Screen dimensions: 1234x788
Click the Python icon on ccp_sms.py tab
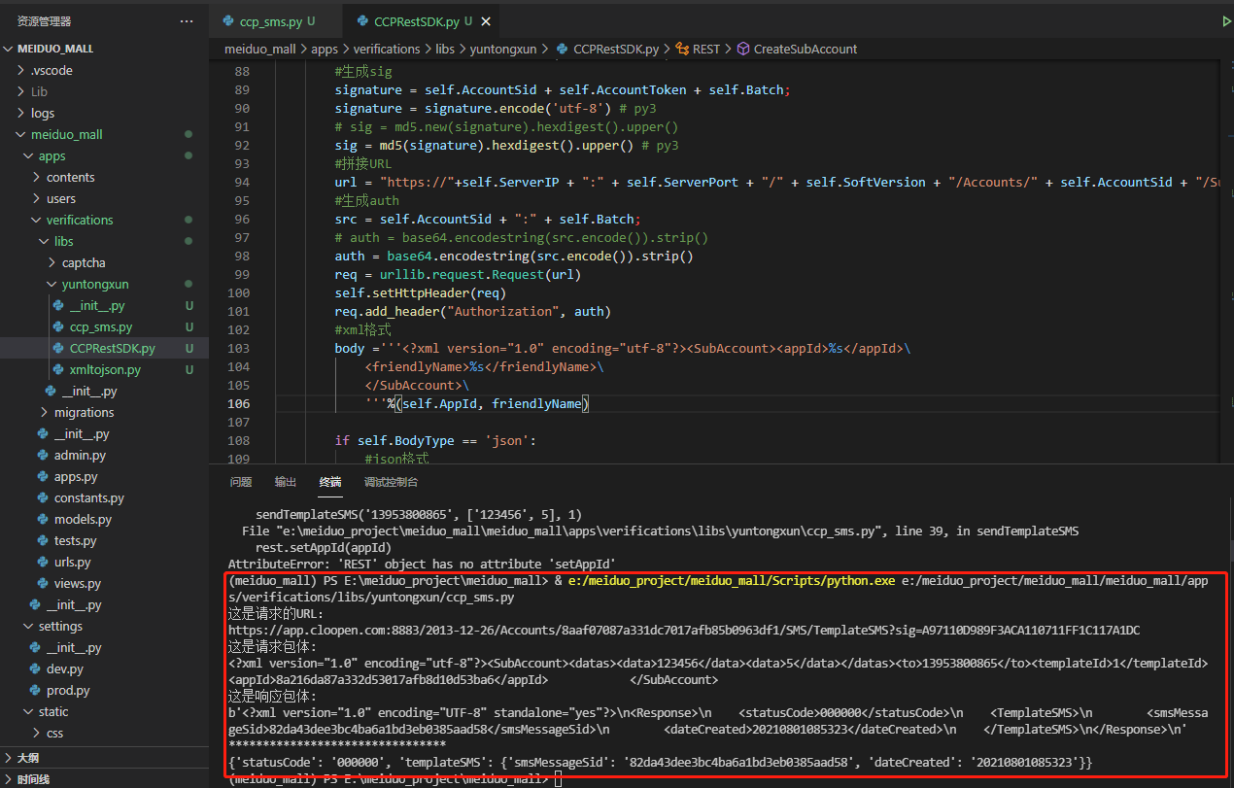pyautogui.click(x=228, y=21)
